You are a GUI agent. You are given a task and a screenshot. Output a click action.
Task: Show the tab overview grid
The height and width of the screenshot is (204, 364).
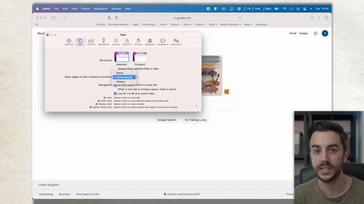(x=326, y=18)
